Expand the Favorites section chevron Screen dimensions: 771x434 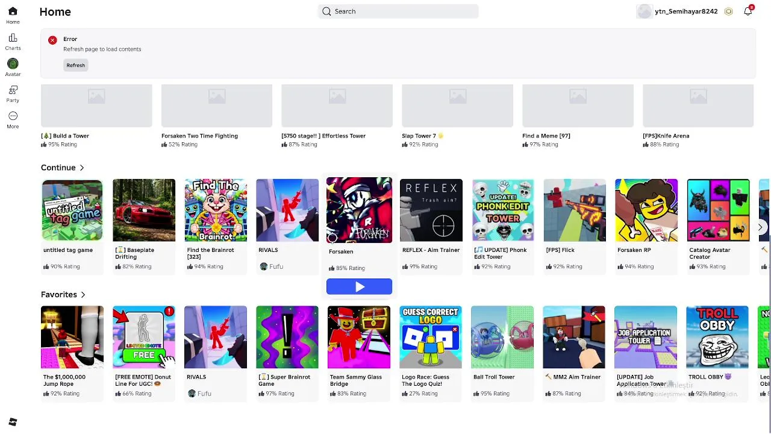[x=83, y=295]
